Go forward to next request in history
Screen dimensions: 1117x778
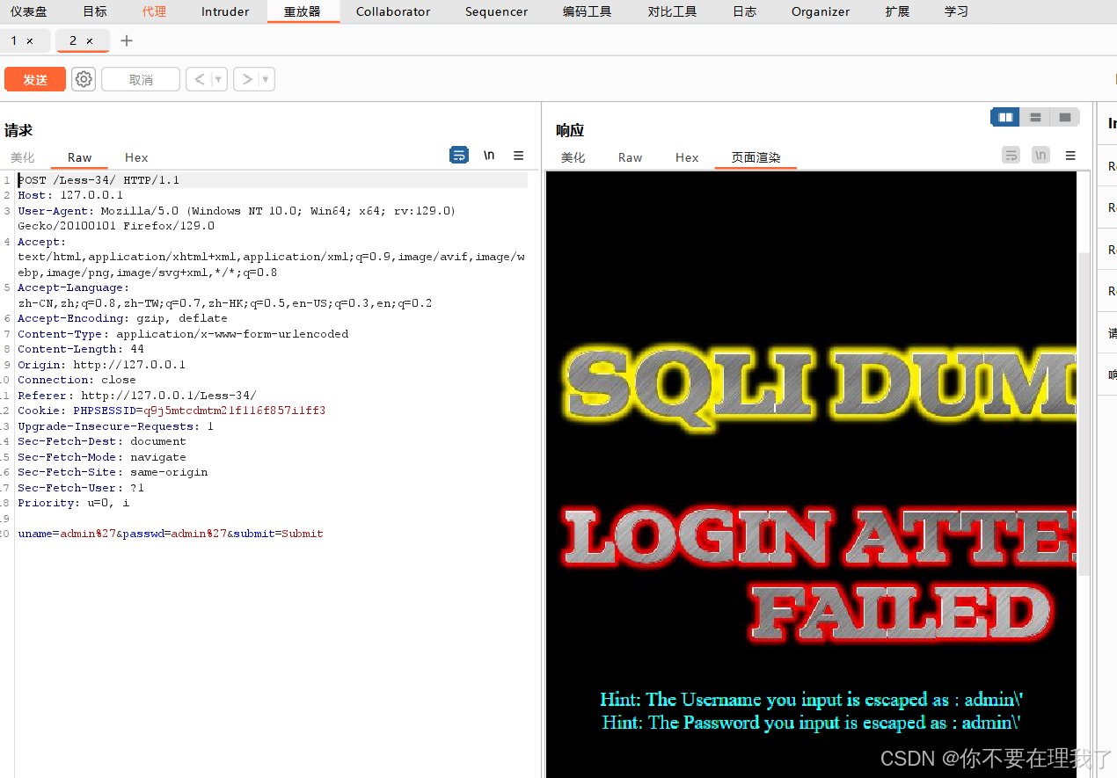point(247,79)
